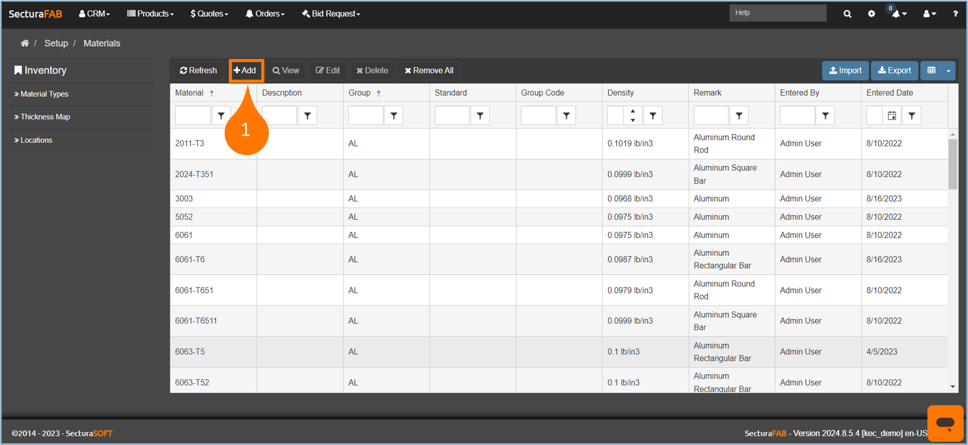Click the search magnifier icon in top bar
Image resolution: width=968 pixels, height=445 pixels.
847,13
